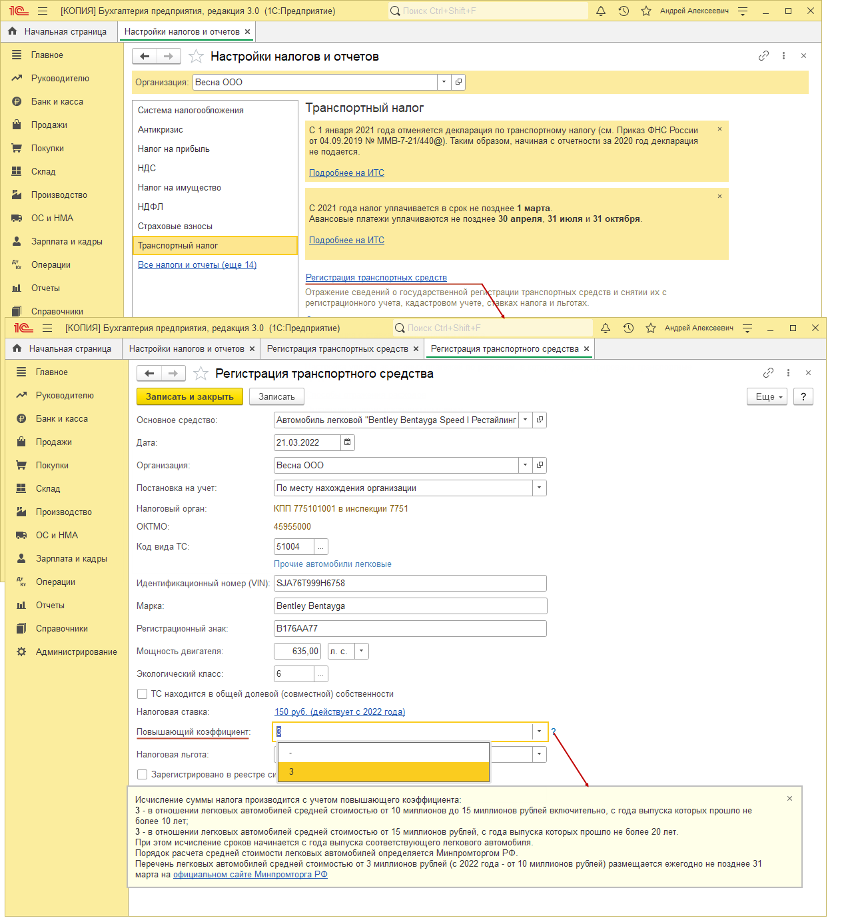Toggle ТС находится в общей долевой собственности checkbox
The width and height of the screenshot is (858, 918).
142,693
